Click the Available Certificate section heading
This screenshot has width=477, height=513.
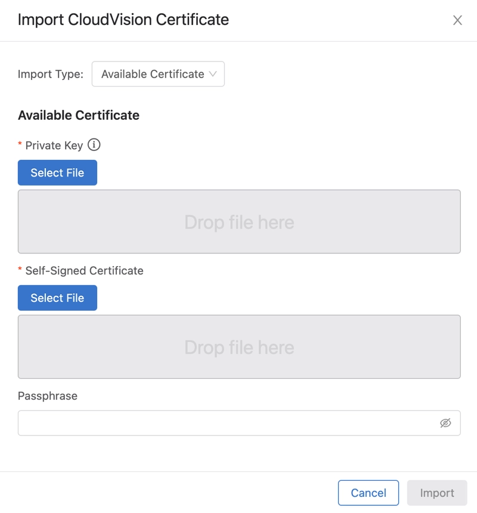tap(78, 115)
